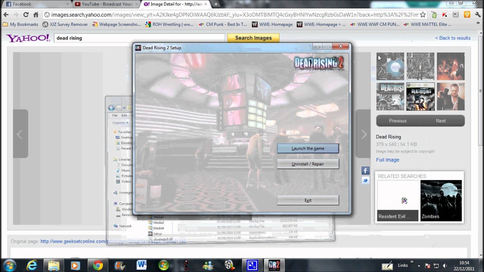The width and height of the screenshot is (484, 272).
Task: Click the Yahoo! logo
Action: pos(28,38)
